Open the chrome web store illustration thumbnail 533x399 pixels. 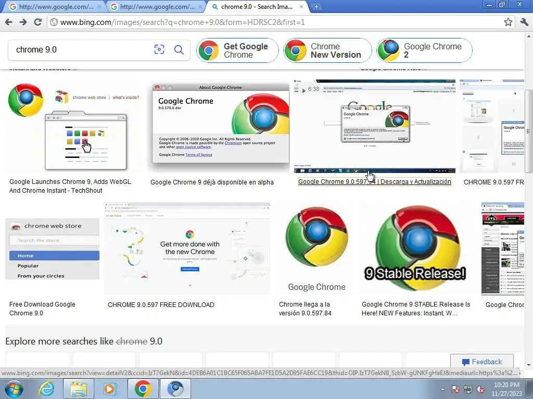[x=74, y=126]
